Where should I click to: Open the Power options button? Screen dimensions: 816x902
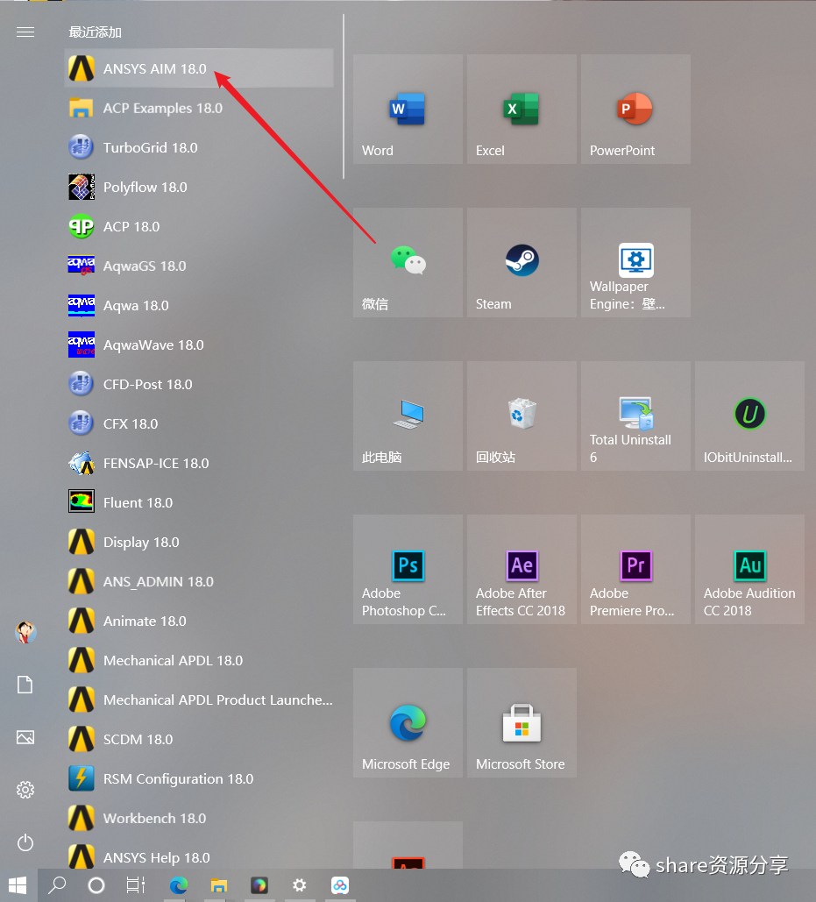(x=25, y=842)
